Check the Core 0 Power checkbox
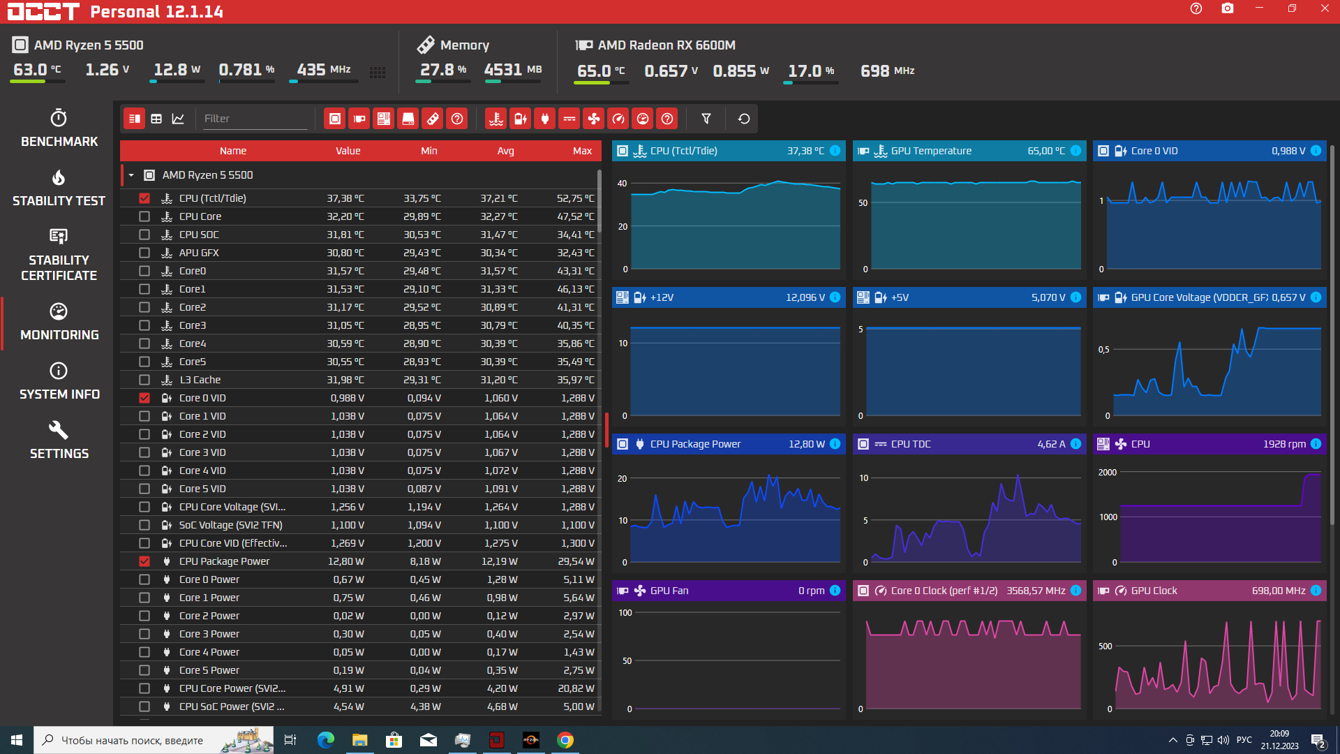Screen dimensions: 1340x754 click(x=144, y=579)
